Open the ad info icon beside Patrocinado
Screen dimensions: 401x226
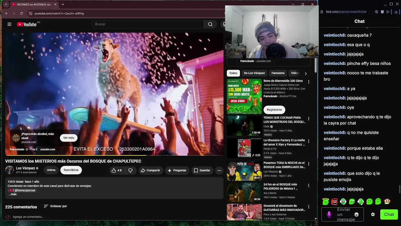click(x=27, y=149)
